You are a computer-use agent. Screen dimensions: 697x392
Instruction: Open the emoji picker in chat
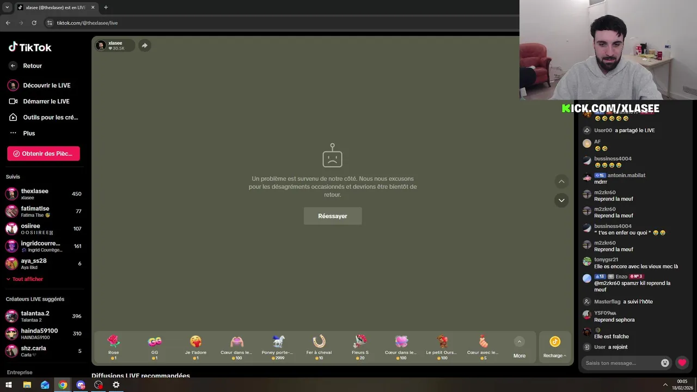click(665, 363)
